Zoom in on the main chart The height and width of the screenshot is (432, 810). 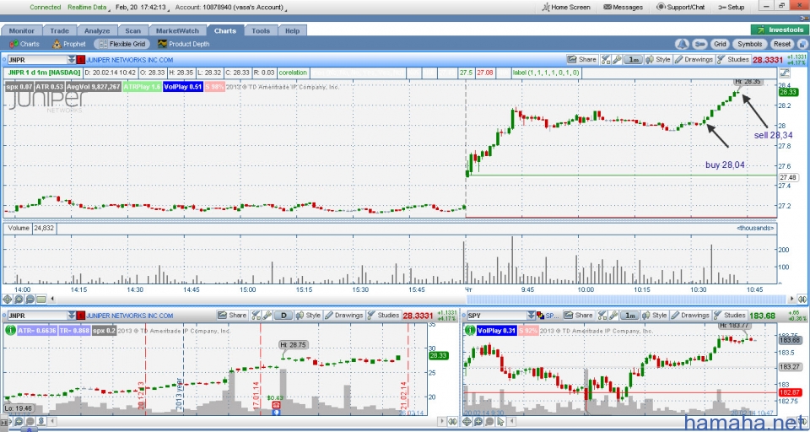coord(19,299)
